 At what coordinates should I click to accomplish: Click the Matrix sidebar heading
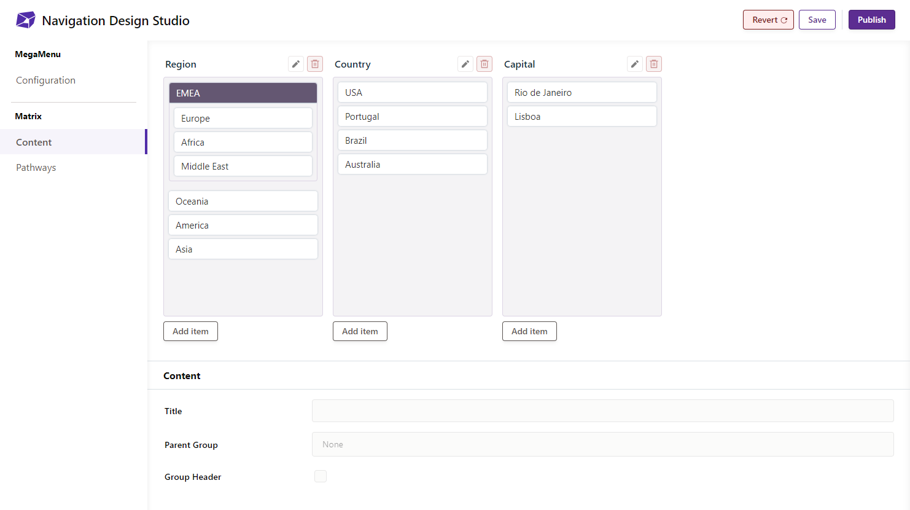pos(28,116)
